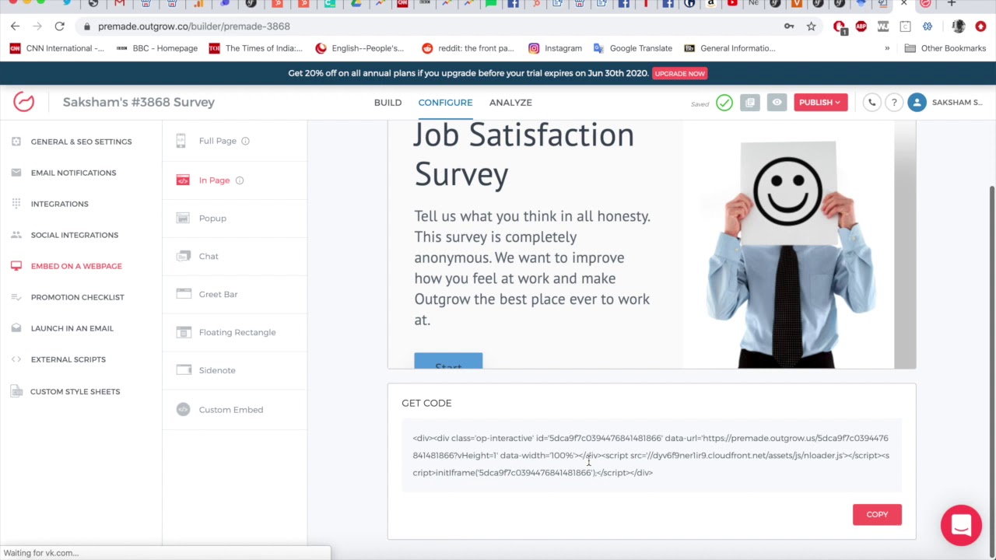The height and width of the screenshot is (560, 996).
Task: Click the In Page code icon
Action: tap(183, 180)
